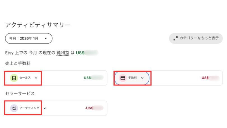
Task: Expand the マーケティング chevron
Action: pyautogui.click(x=45, y=108)
